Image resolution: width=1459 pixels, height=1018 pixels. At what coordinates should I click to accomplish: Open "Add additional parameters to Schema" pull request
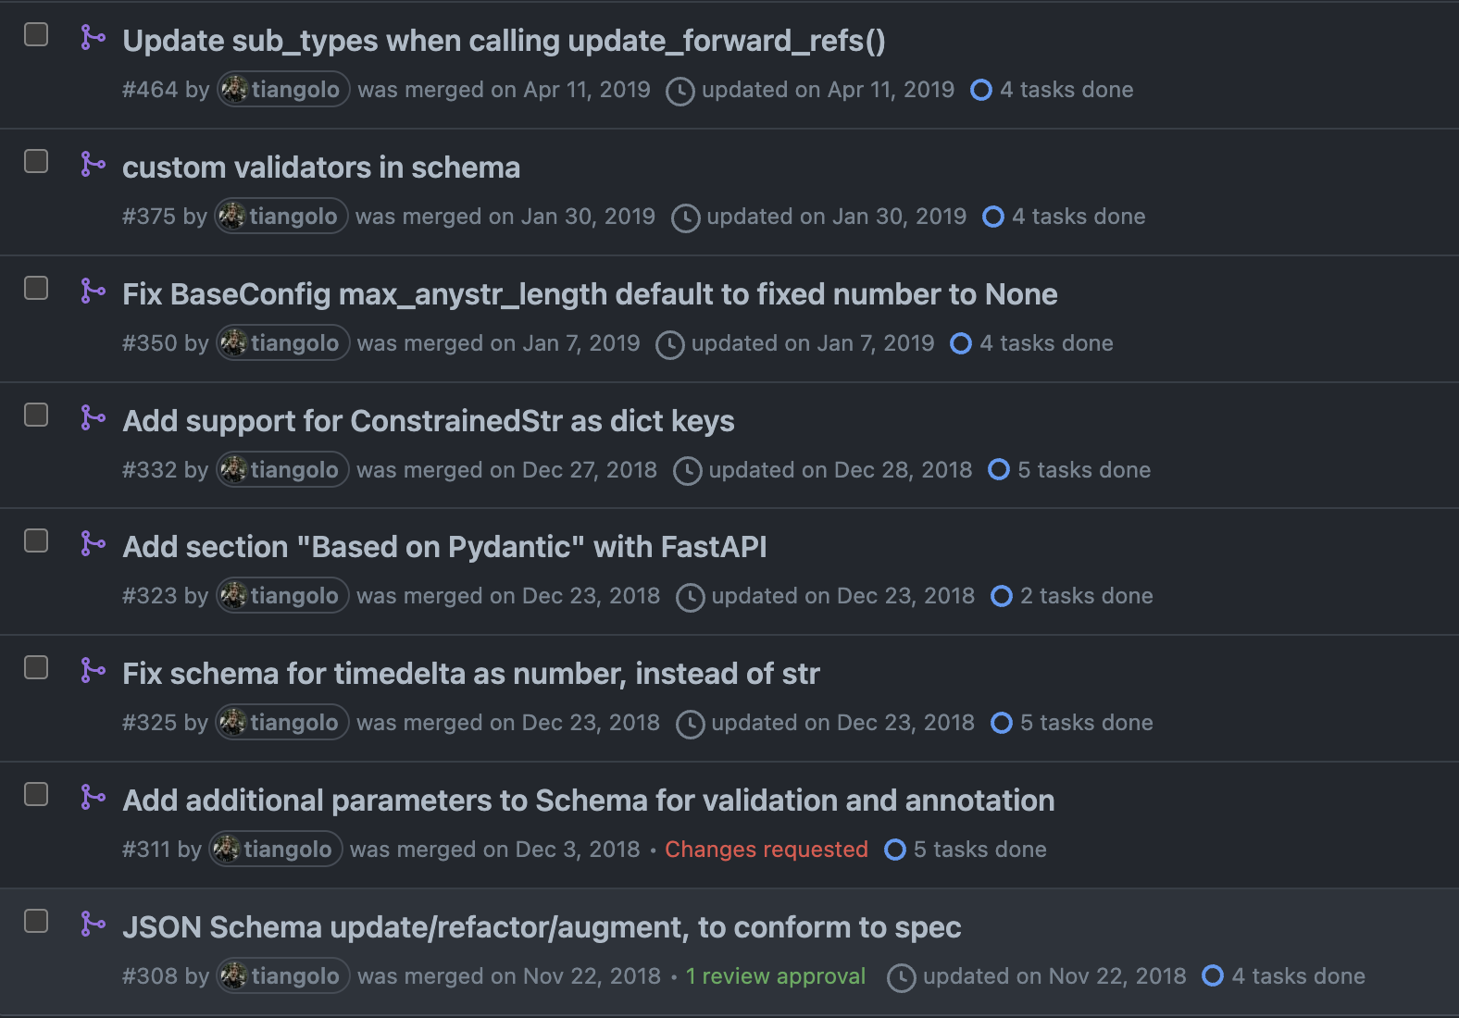pos(588,801)
